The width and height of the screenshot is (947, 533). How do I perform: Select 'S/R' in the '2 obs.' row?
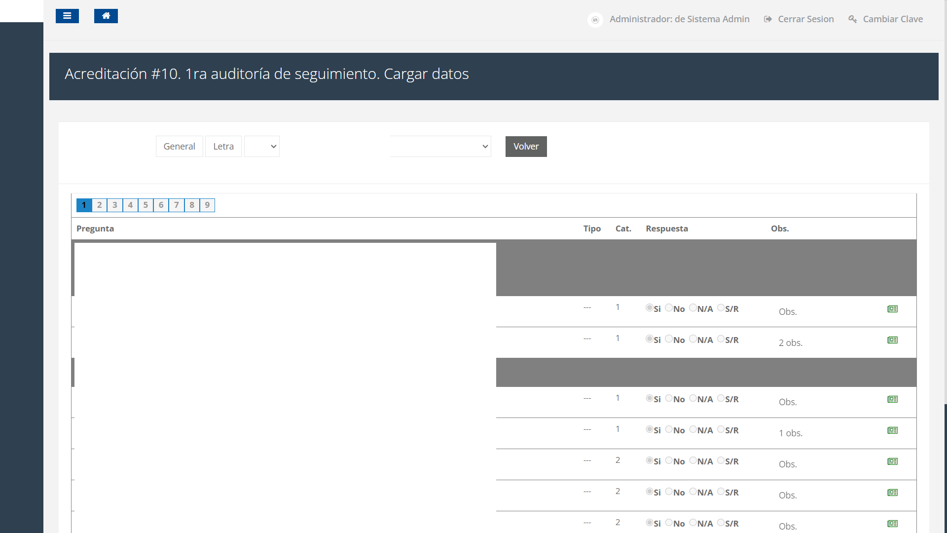tap(721, 339)
